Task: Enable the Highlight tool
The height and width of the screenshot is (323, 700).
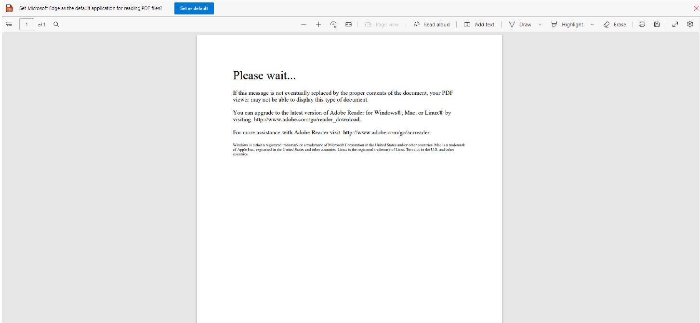Action: point(567,25)
